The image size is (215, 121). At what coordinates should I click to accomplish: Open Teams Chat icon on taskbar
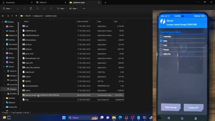108,118
